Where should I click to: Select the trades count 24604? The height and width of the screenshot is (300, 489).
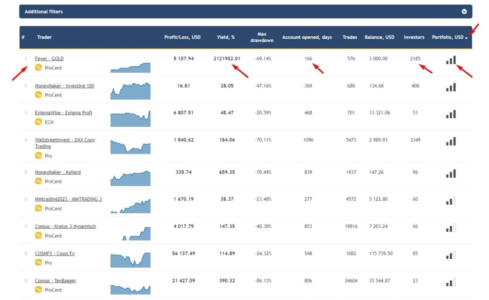tap(351, 281)
